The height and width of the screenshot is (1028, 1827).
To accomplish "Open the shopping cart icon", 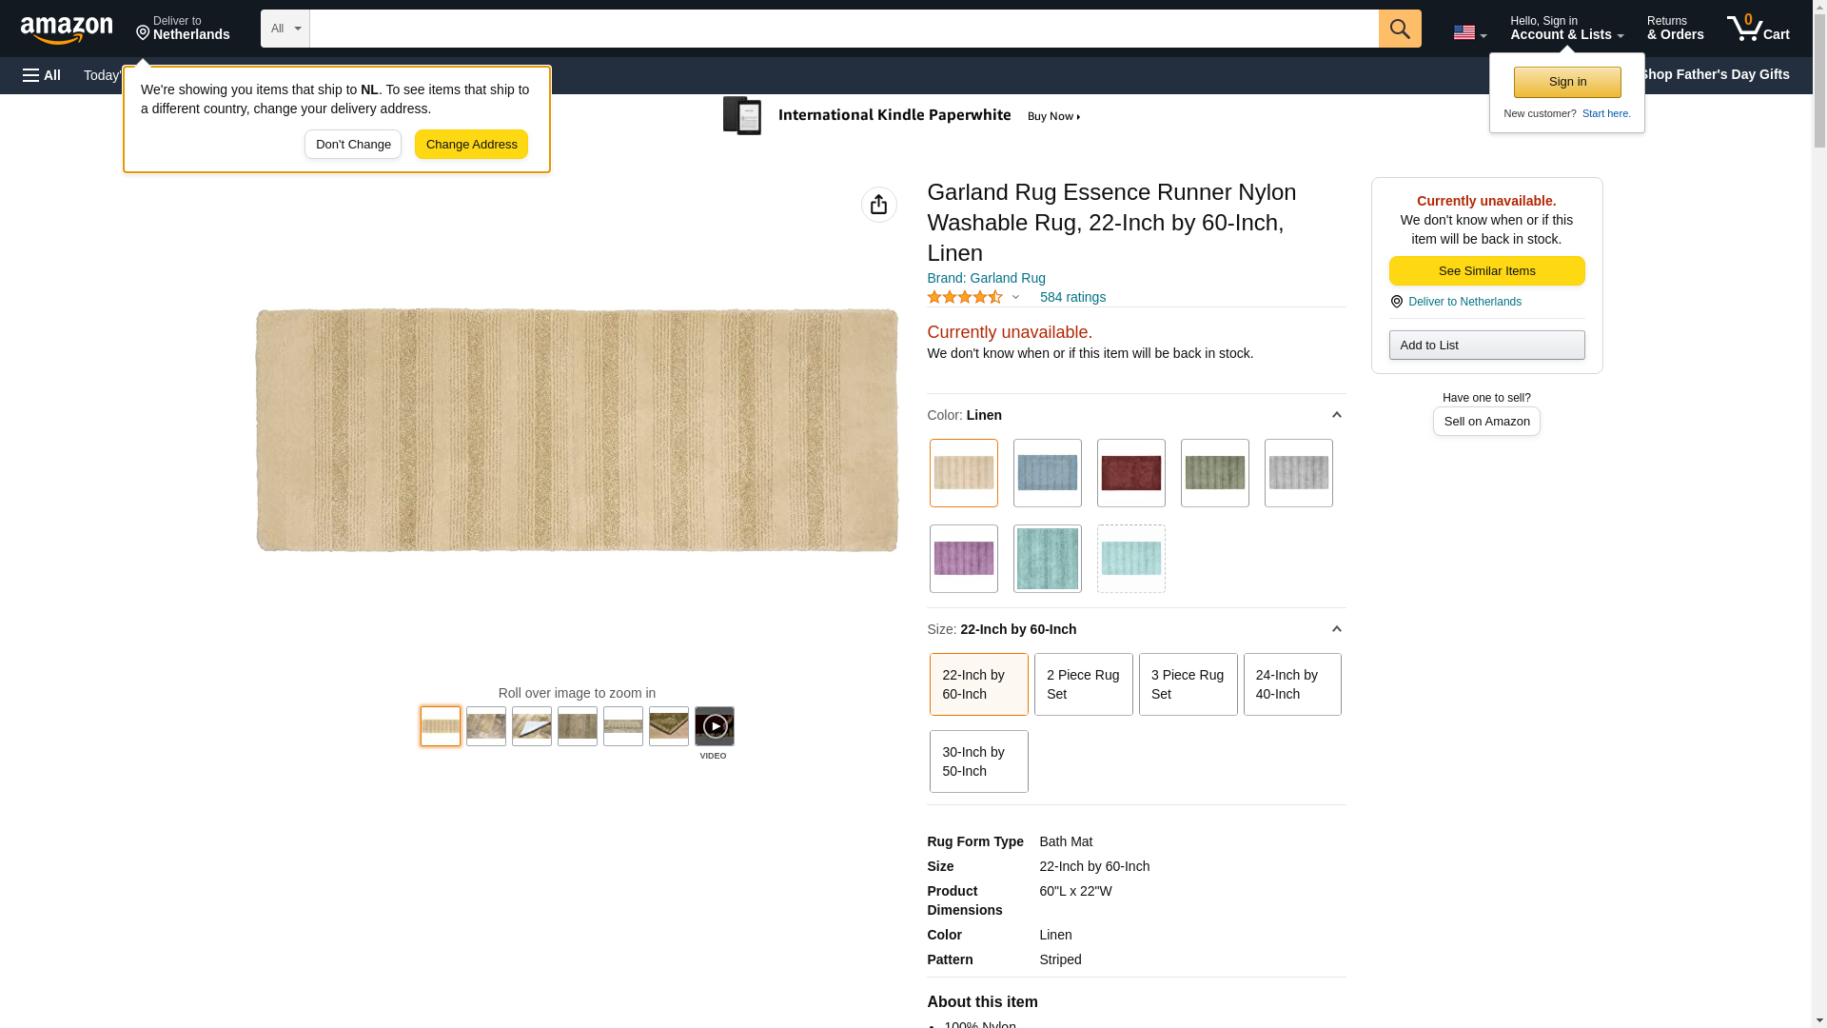I will [1757, 29].
